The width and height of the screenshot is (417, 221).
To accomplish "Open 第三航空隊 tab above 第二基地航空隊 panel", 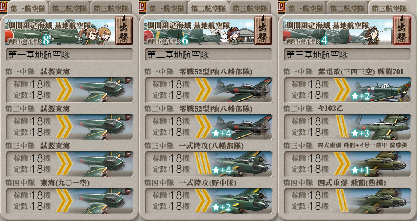I will coord(250,8).
